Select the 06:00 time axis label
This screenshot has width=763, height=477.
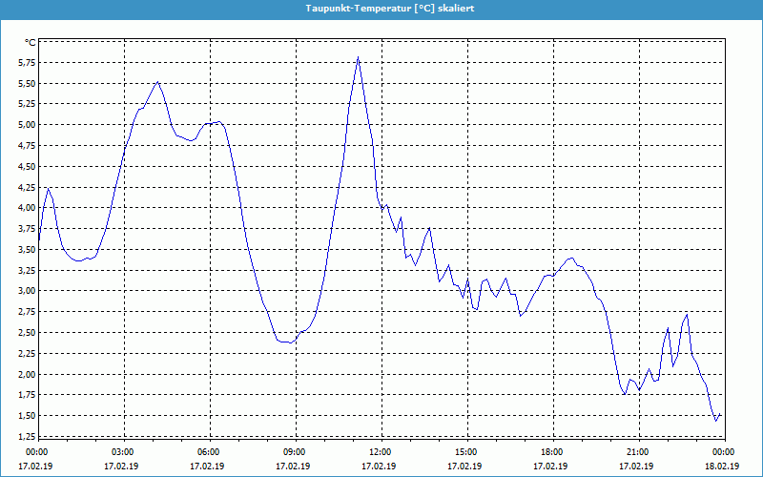click(x=209, y=452)
